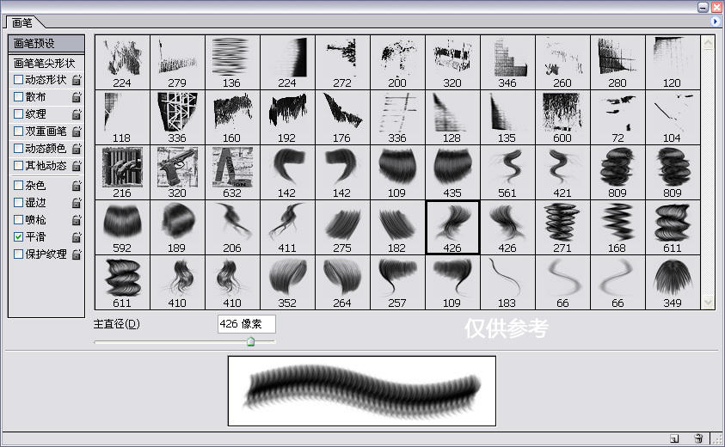Click the 主直径 slider handle

click(x=250, y=341)
